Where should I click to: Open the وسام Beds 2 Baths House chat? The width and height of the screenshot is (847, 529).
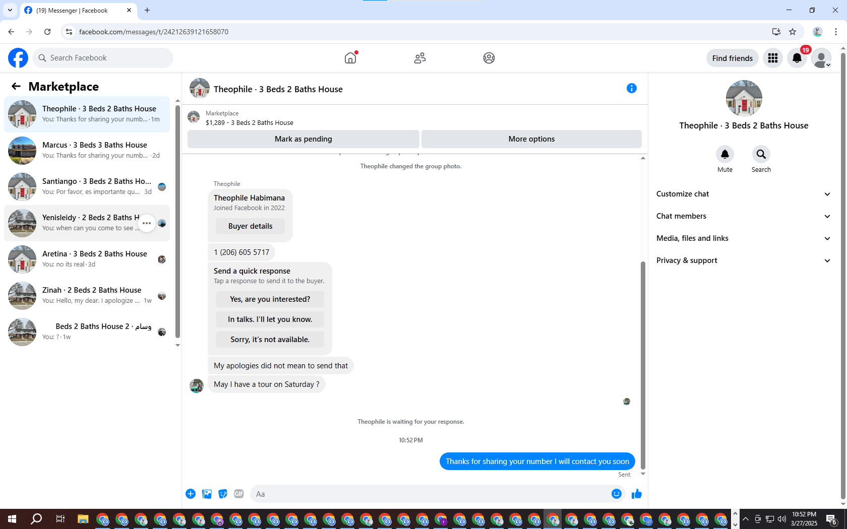pos(87,332)
